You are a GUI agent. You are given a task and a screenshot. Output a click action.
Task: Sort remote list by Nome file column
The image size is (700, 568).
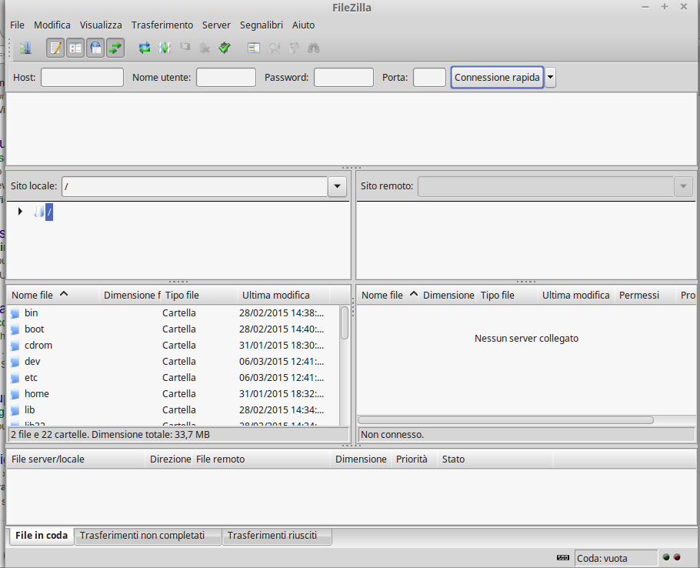coord(388,296)
